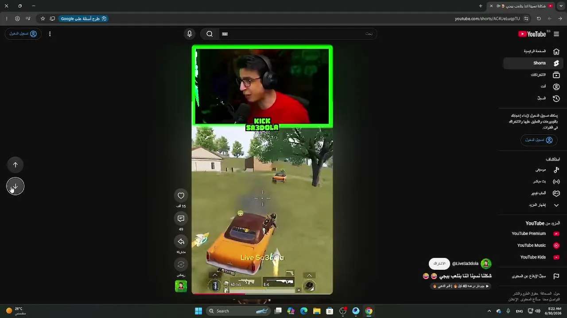Show hidden system tray icons
Image resolution: width=567 pixels, height=318 pixels.
[489, 311]
